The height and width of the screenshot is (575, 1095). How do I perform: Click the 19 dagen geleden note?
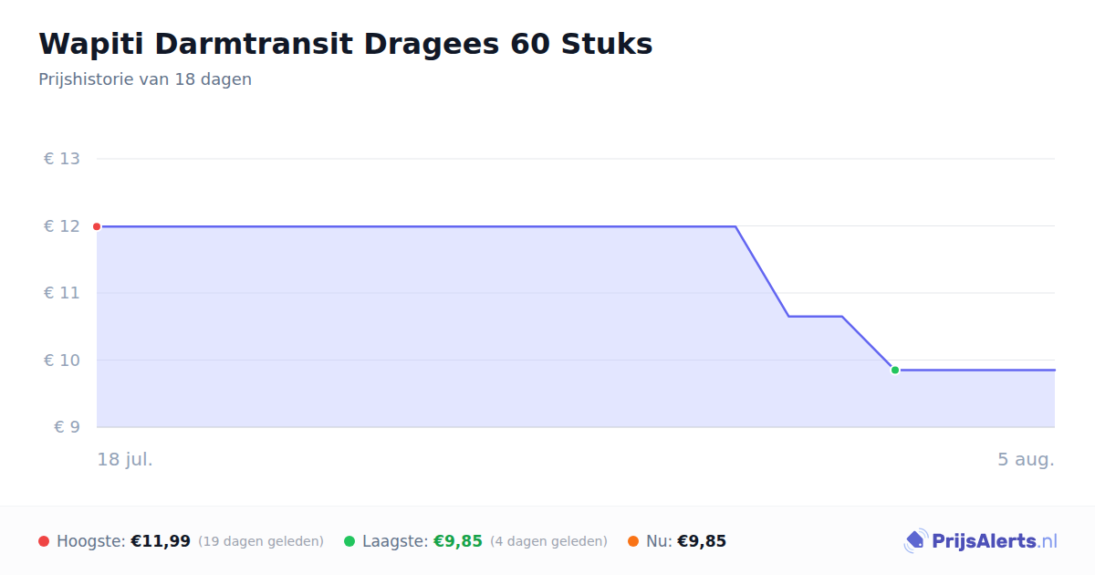(261, 541)
